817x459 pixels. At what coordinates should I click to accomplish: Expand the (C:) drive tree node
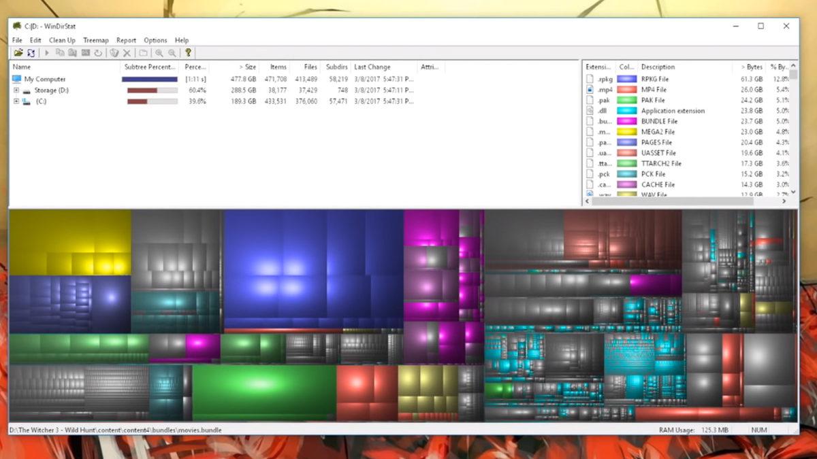coord(16,101)
